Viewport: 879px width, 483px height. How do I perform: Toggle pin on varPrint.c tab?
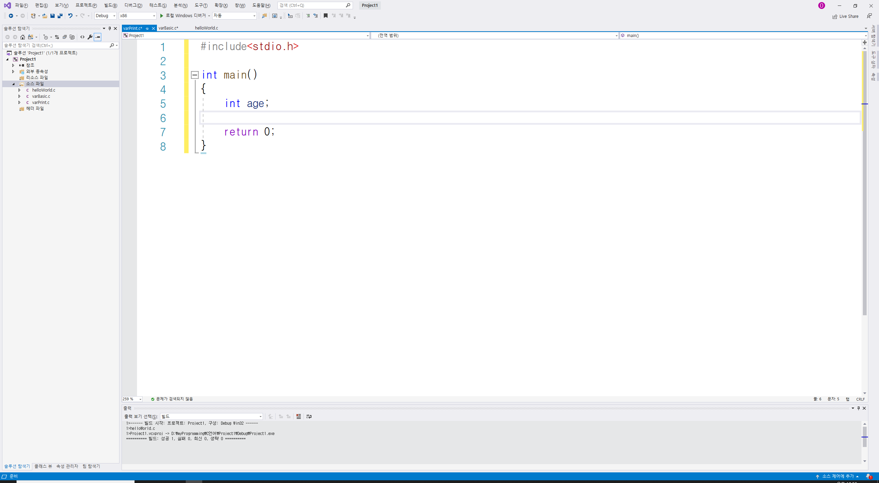tap(147, 28)
